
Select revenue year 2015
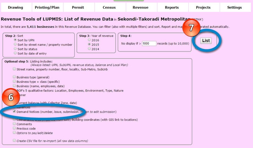point(89,44)
